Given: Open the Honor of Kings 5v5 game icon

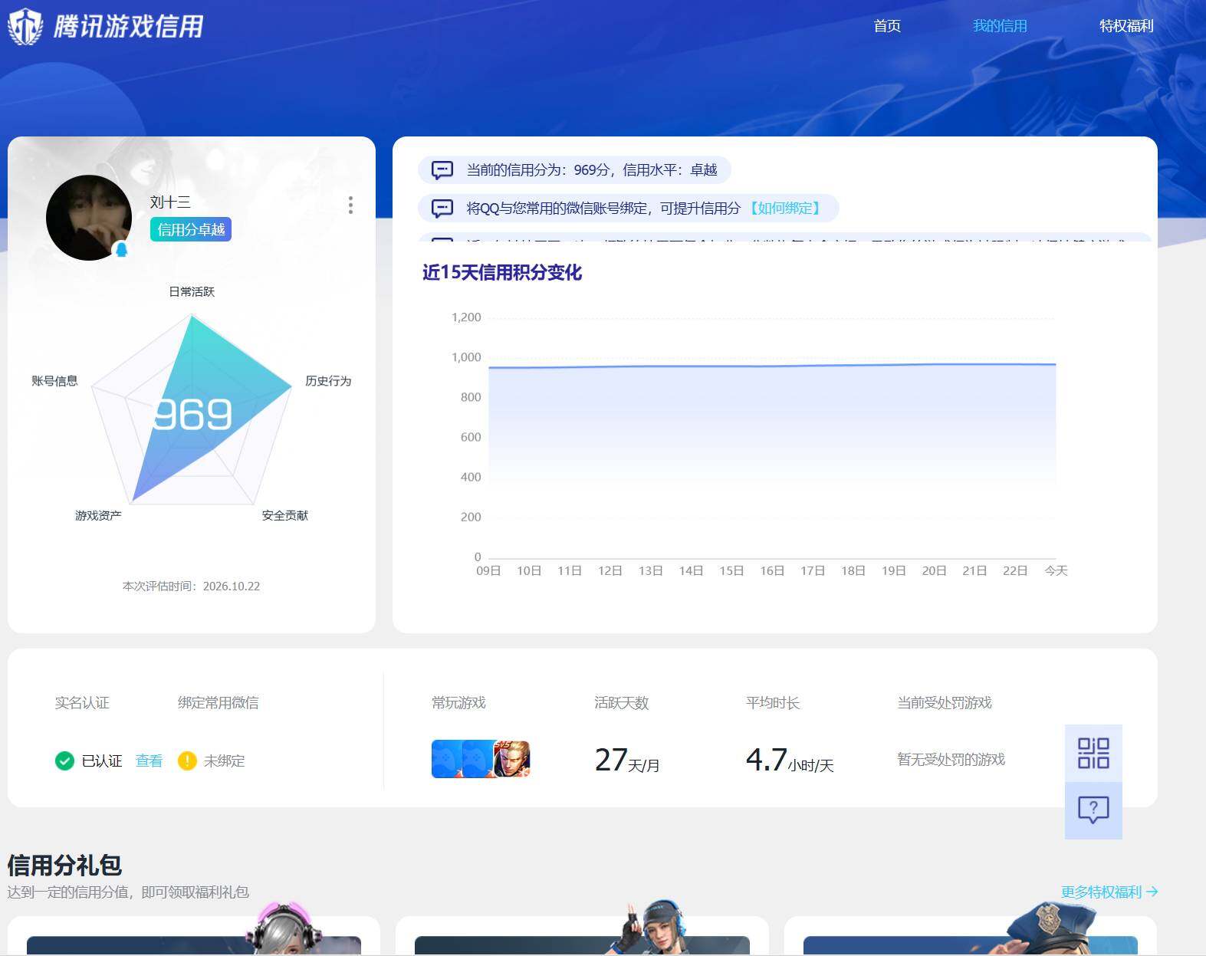Looking at the screenshot, I should tap(511, 759).
